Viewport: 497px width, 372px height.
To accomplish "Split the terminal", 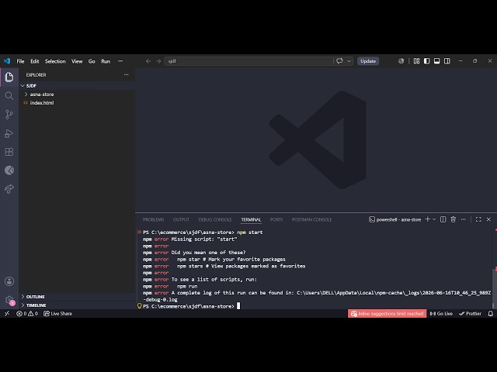I will (443, 219).
